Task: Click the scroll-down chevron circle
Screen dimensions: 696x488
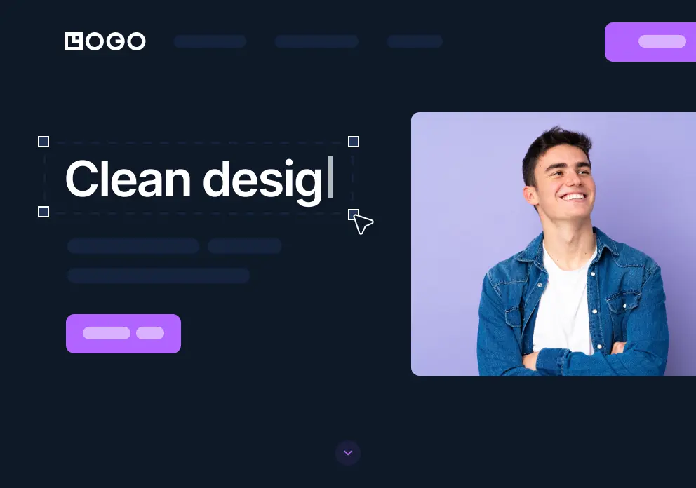Action: tap(348, 453)
